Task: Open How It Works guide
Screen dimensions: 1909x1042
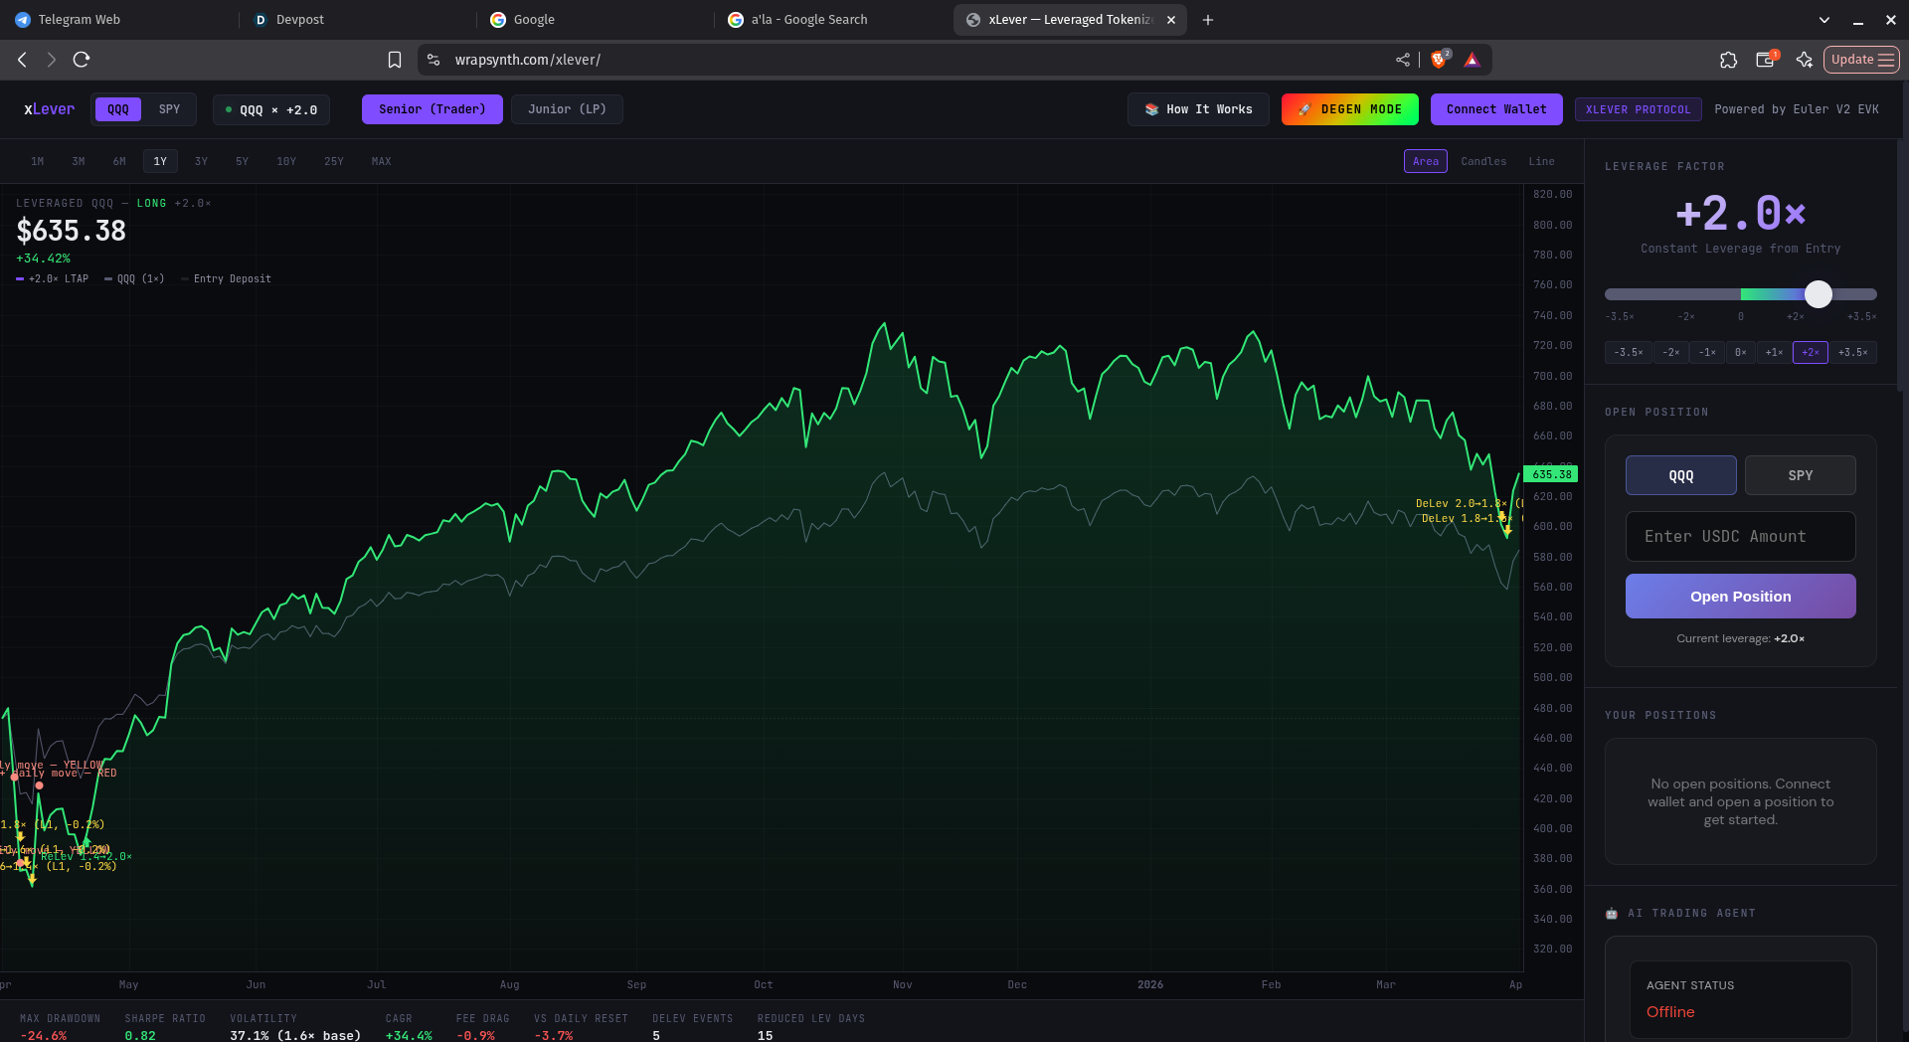Action: coord(1198,109)
